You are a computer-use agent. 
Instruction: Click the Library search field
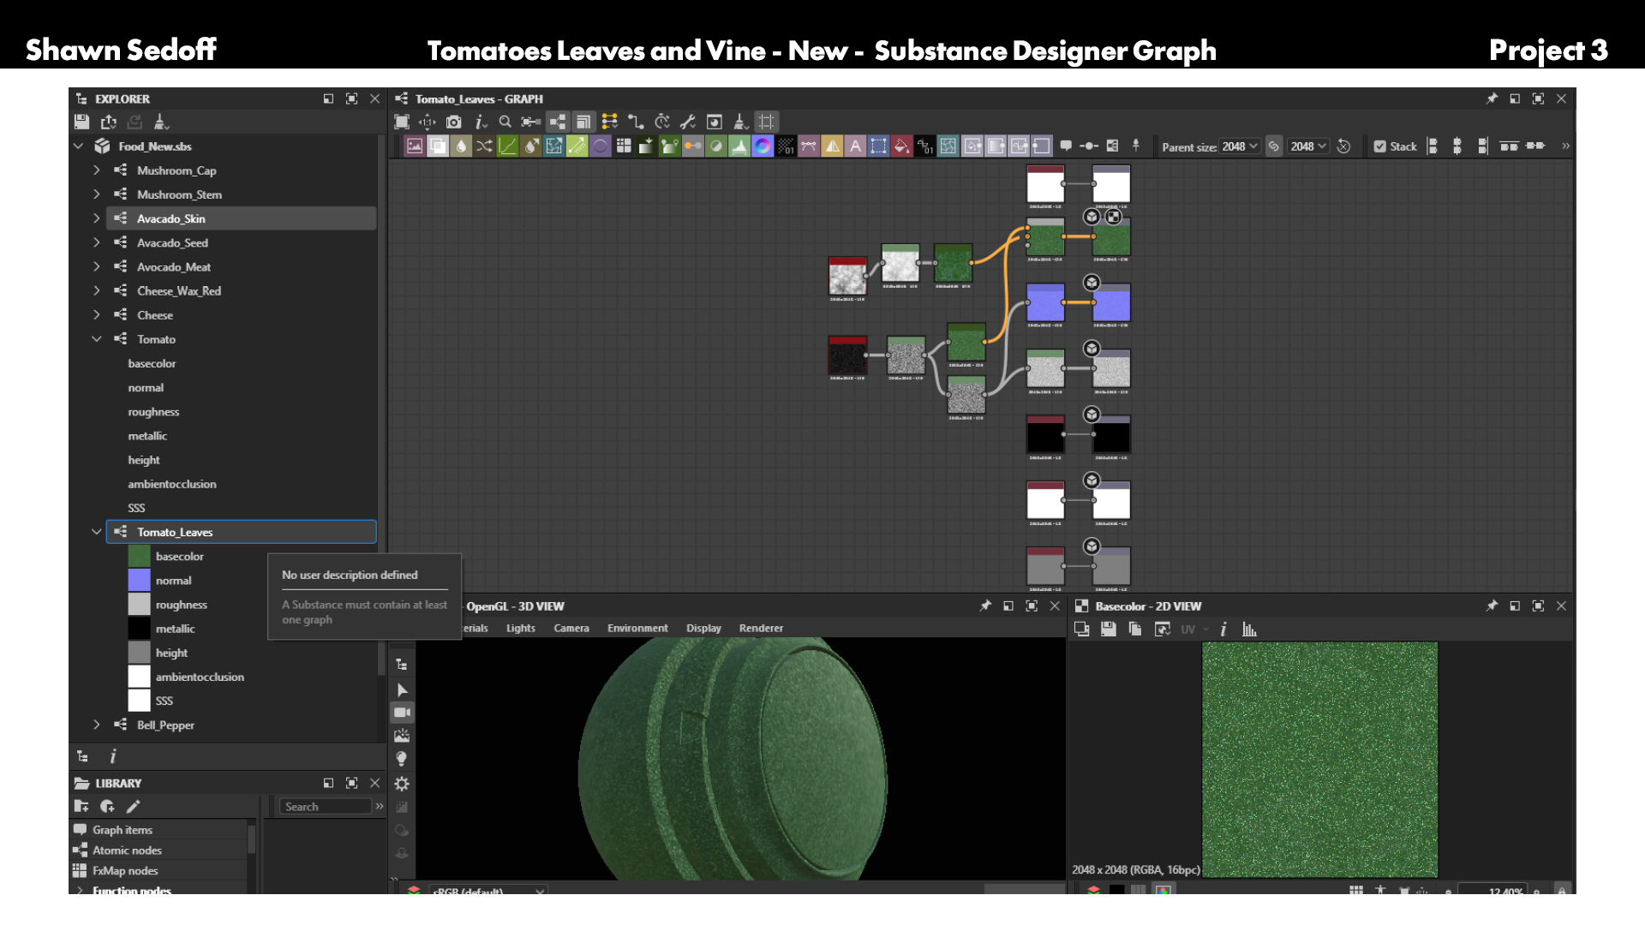pos(326,806)
